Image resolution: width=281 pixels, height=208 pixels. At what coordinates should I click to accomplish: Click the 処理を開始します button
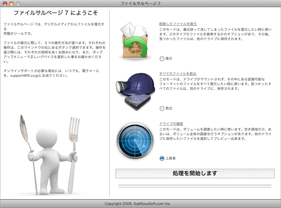pyautogui.click(x=195, y=173)
